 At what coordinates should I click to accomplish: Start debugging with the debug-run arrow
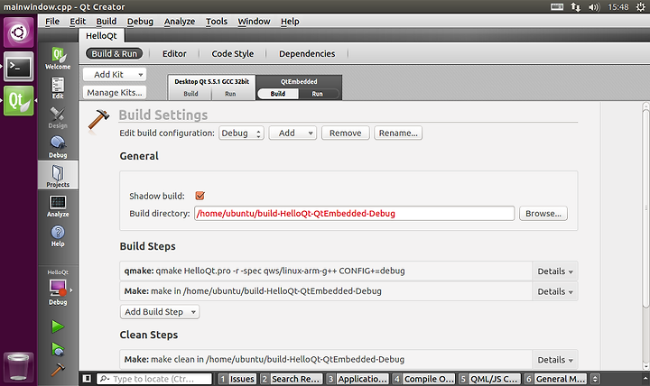[58, 349]
